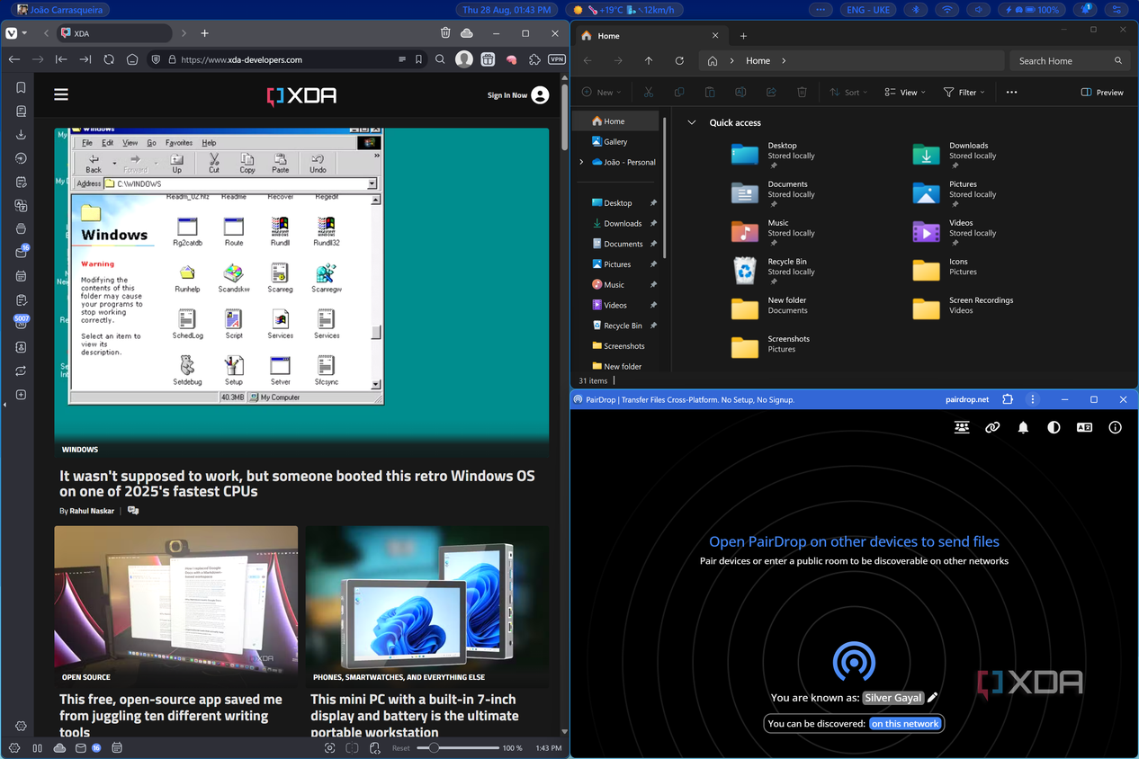Open the PairDrop about info icon
This screenshot has width=1139, height=759.
click(x=1116, y=428)
